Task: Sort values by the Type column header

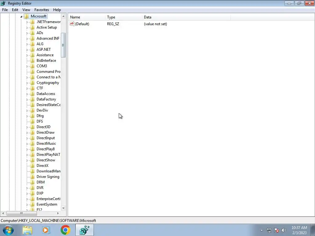Action: tap(123, 17)
